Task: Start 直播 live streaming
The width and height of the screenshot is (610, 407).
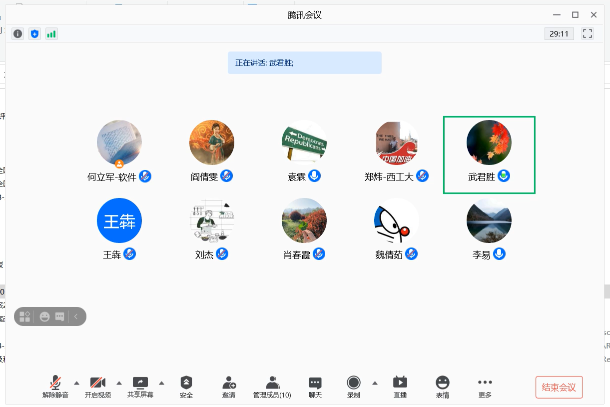Action: (400, 387)
